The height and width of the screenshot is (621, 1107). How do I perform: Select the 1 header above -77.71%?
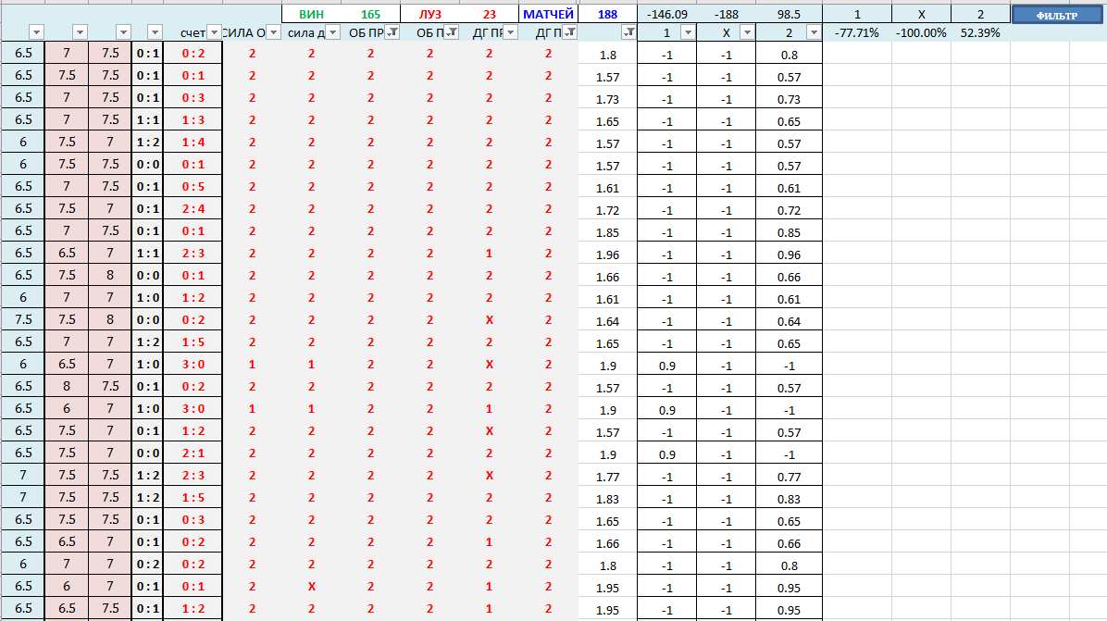(857, 14)
